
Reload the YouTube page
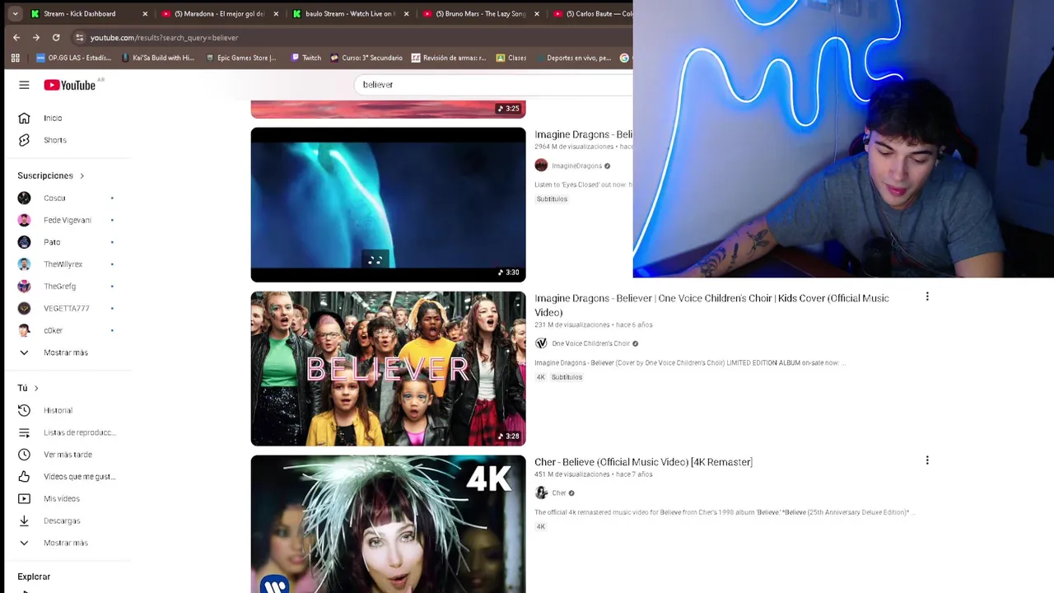click(x=56, y=37)
